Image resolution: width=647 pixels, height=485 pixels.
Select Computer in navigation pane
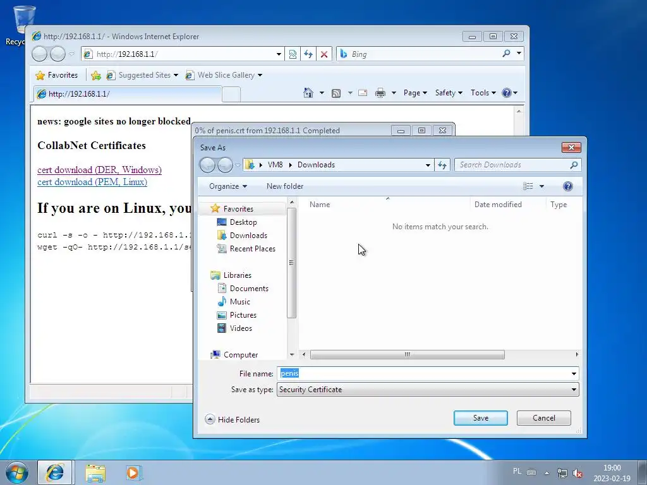[x=241, y=355]
